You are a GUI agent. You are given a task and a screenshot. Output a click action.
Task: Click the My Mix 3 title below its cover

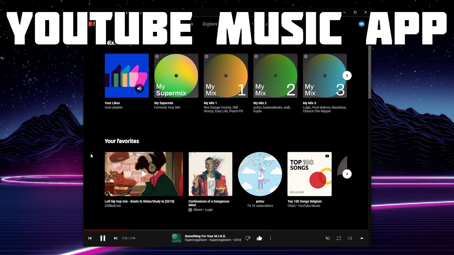309,103
